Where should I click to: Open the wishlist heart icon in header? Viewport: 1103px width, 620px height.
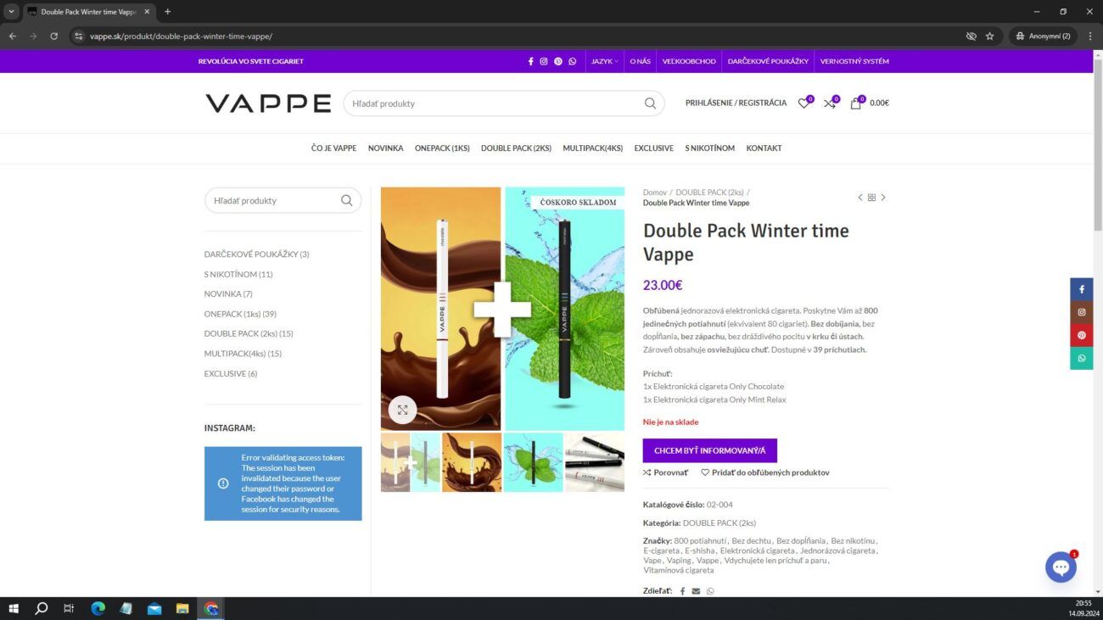click(x=803, y=103)
